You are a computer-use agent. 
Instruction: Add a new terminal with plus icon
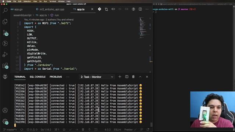coord(120,77)
